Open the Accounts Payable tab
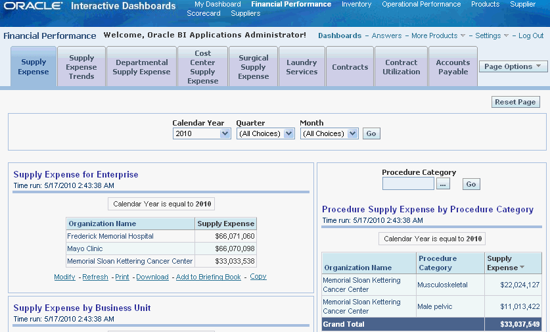 [453, 66]
